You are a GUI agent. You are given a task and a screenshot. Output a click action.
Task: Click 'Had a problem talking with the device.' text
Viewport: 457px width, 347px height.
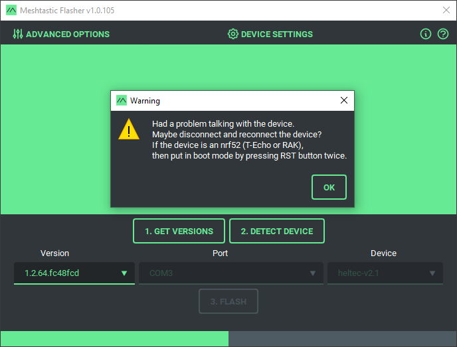click(223, 123)
